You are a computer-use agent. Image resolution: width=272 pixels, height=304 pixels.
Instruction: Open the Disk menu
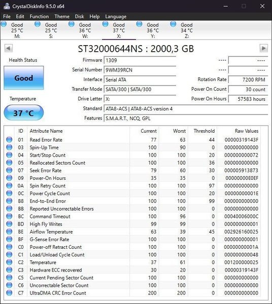[80, 17]
